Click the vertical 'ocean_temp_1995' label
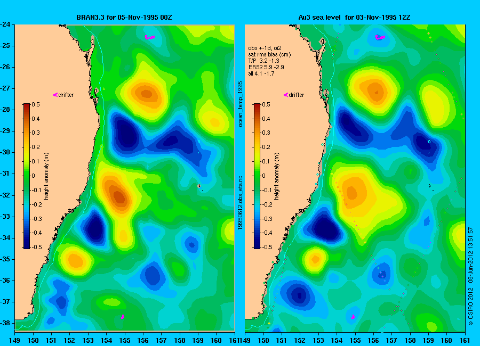This screenshot has width=480, height=346. [x=241, y=104]
